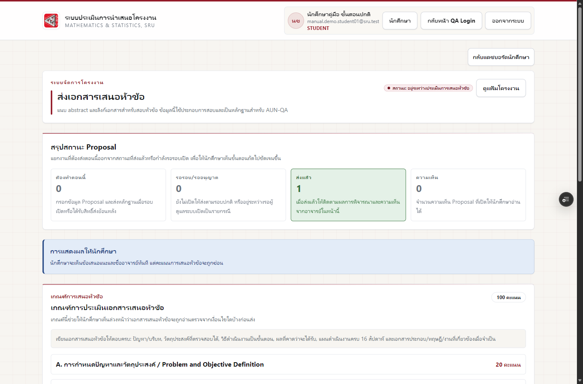
Task: Click the heading "ส่งเอกสารเสนอหัวข้อ"
Action: pos(101,97)
